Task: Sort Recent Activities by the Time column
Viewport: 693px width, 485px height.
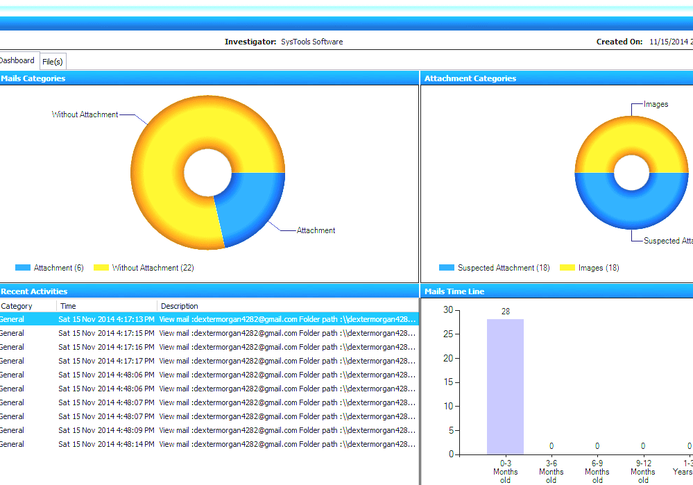Action: 67,305
